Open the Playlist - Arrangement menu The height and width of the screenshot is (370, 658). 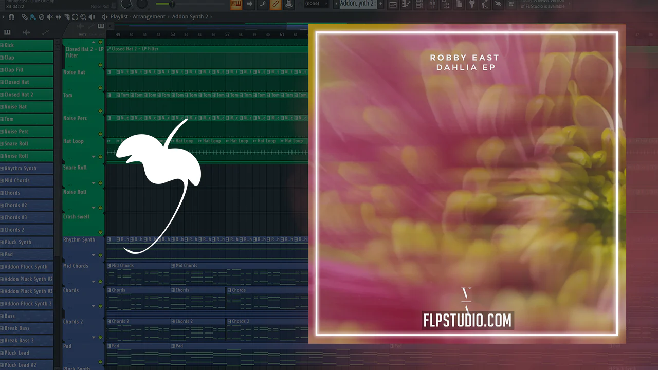[x=138, y=17]
